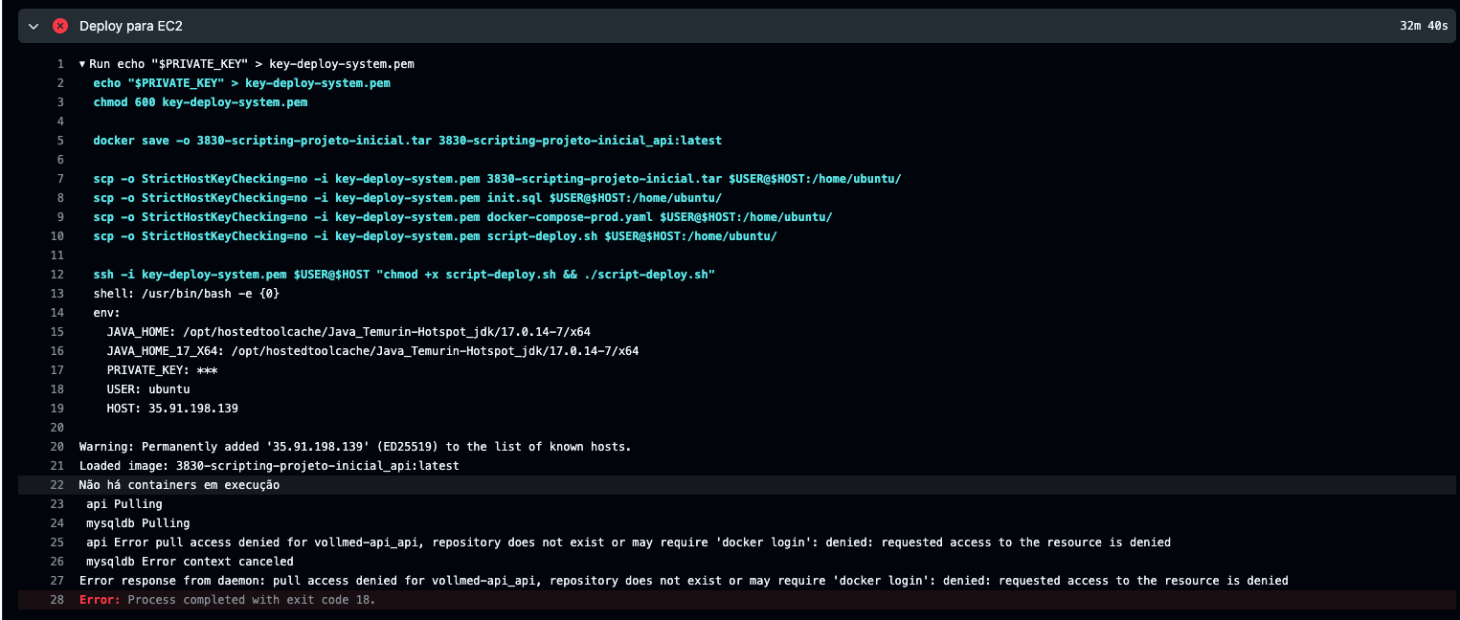Viewport: 1460px width, 620px height.
Task: Click the 'Loaded image' log line
Action: pyautogui.click(x=269, y=466)
